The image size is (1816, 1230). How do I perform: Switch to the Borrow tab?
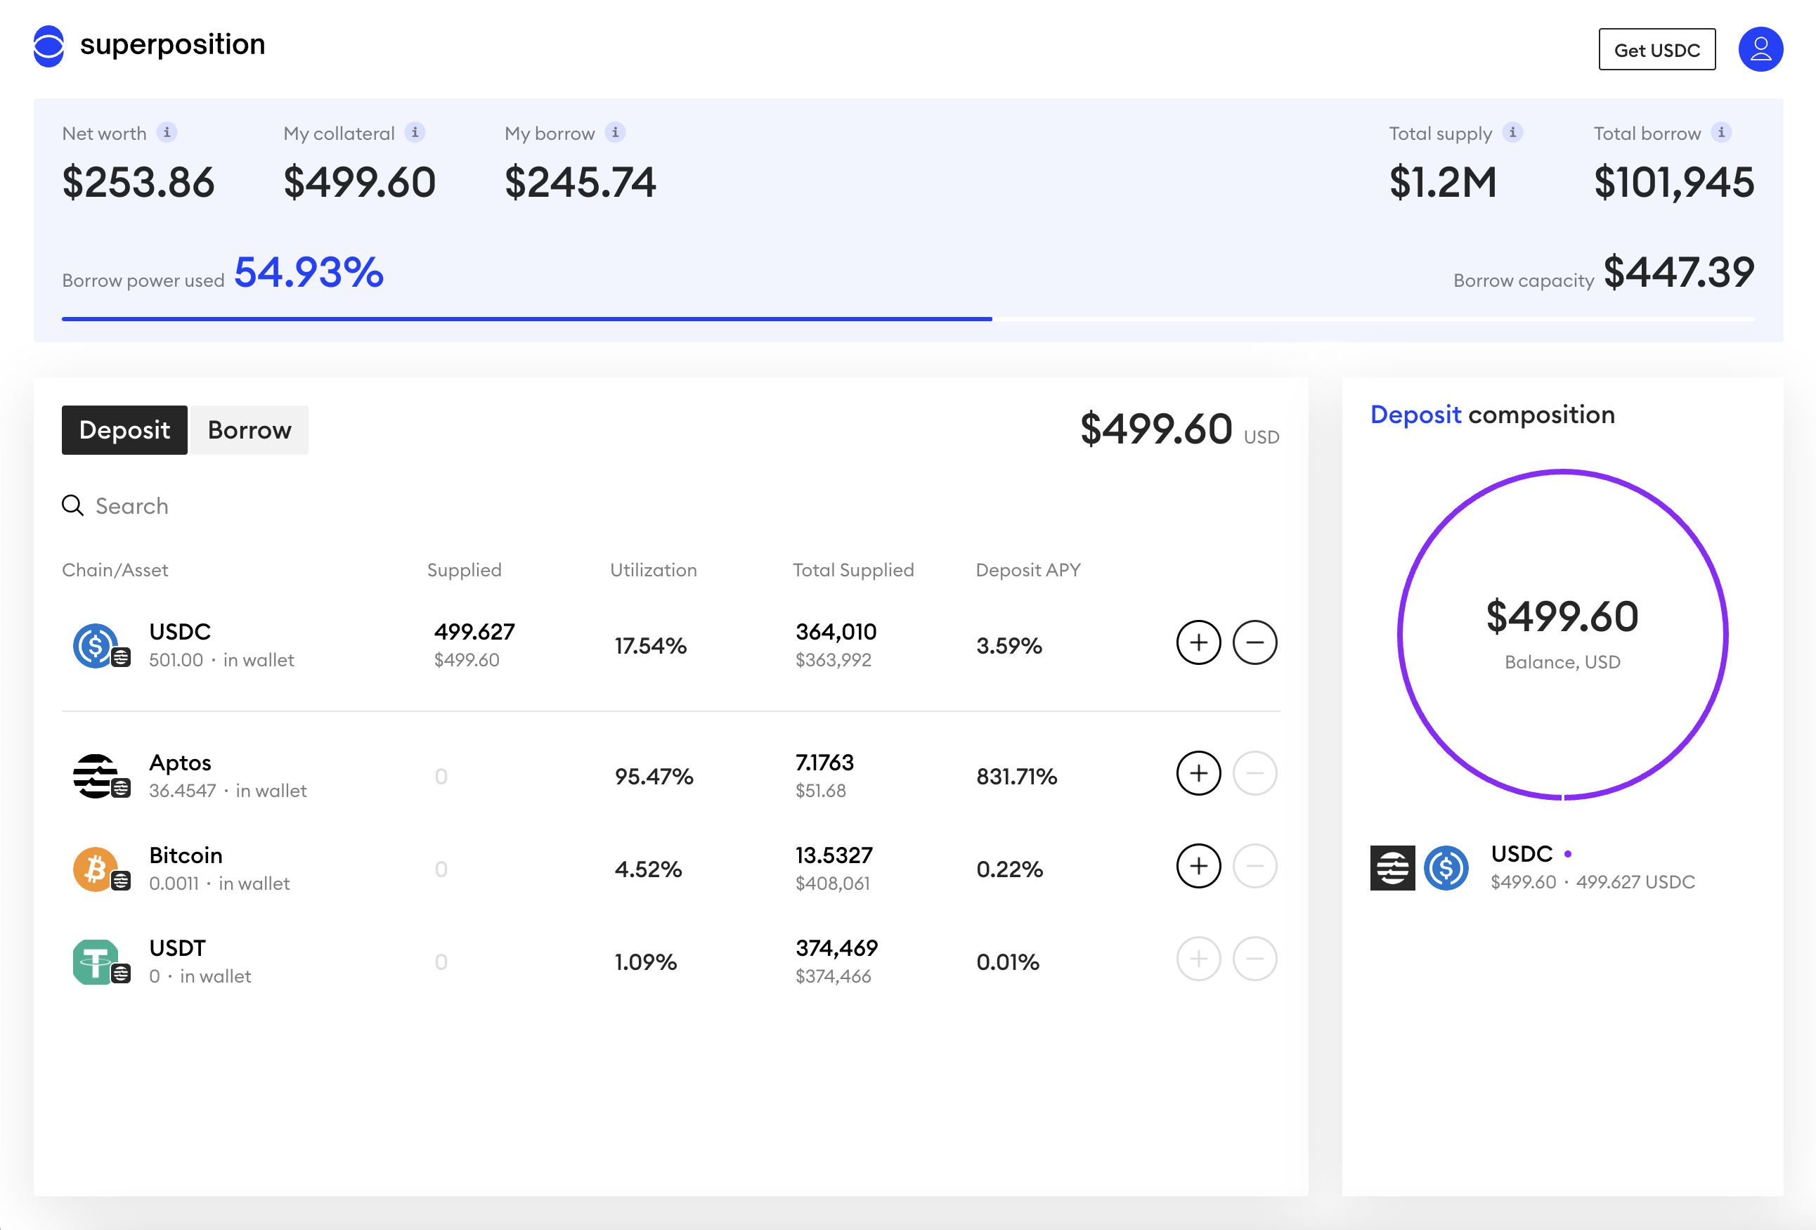click(x=249, y=429)
